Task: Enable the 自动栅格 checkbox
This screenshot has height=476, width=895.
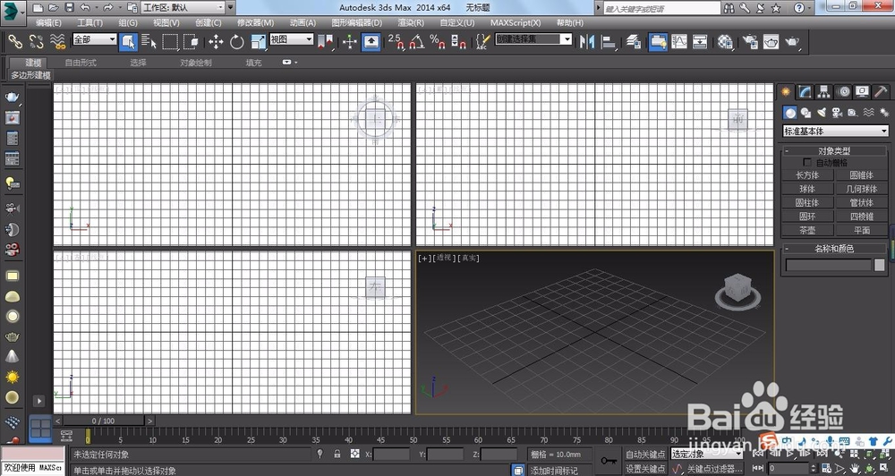Action: 807,163
